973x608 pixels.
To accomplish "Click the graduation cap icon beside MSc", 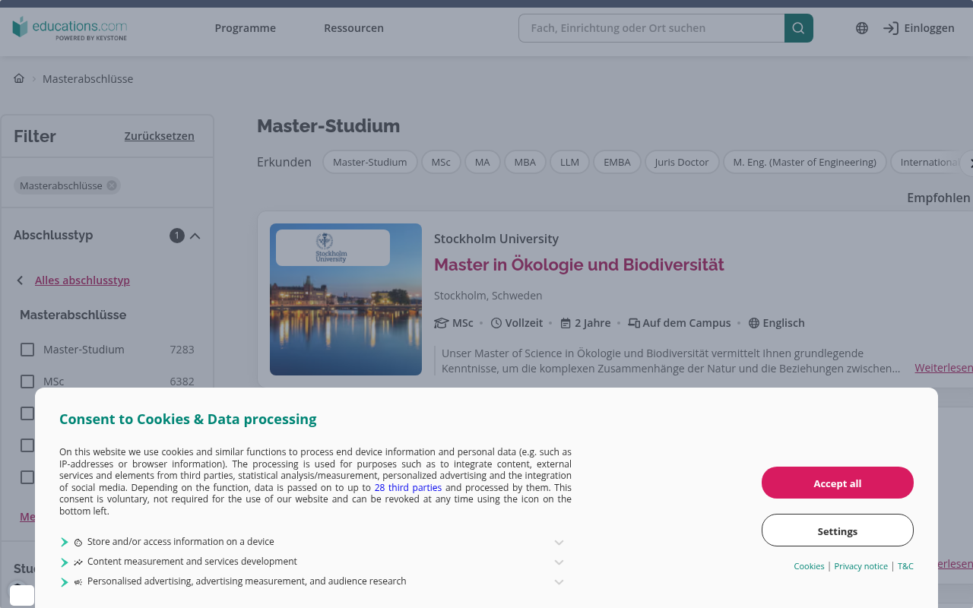I will click(441, 323).
